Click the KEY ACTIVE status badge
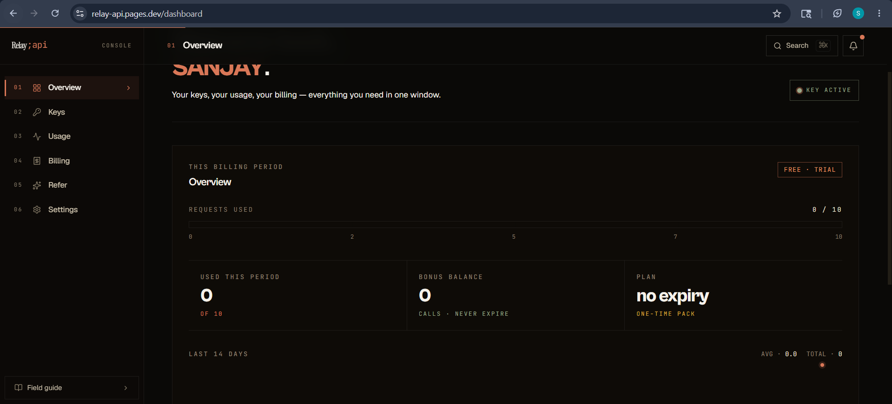 [x=824, y=90]
